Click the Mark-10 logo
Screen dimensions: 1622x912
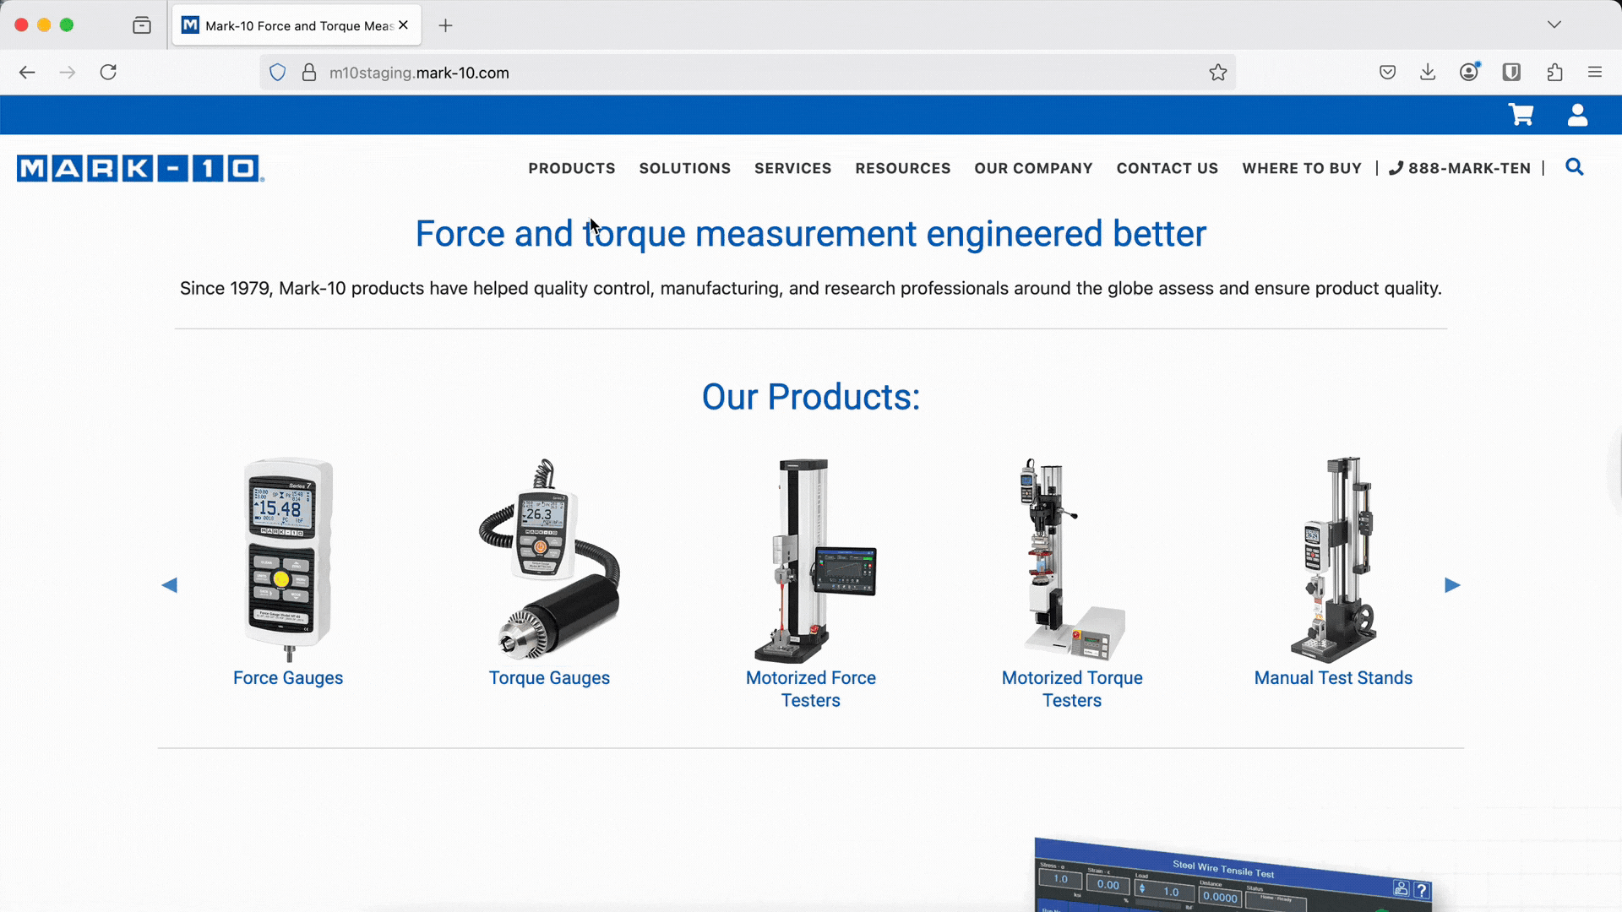click(140, 168)
